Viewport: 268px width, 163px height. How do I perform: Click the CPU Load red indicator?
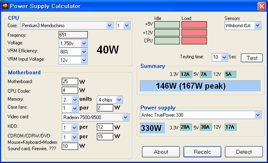pyautogui.click(x=194, y=41)
